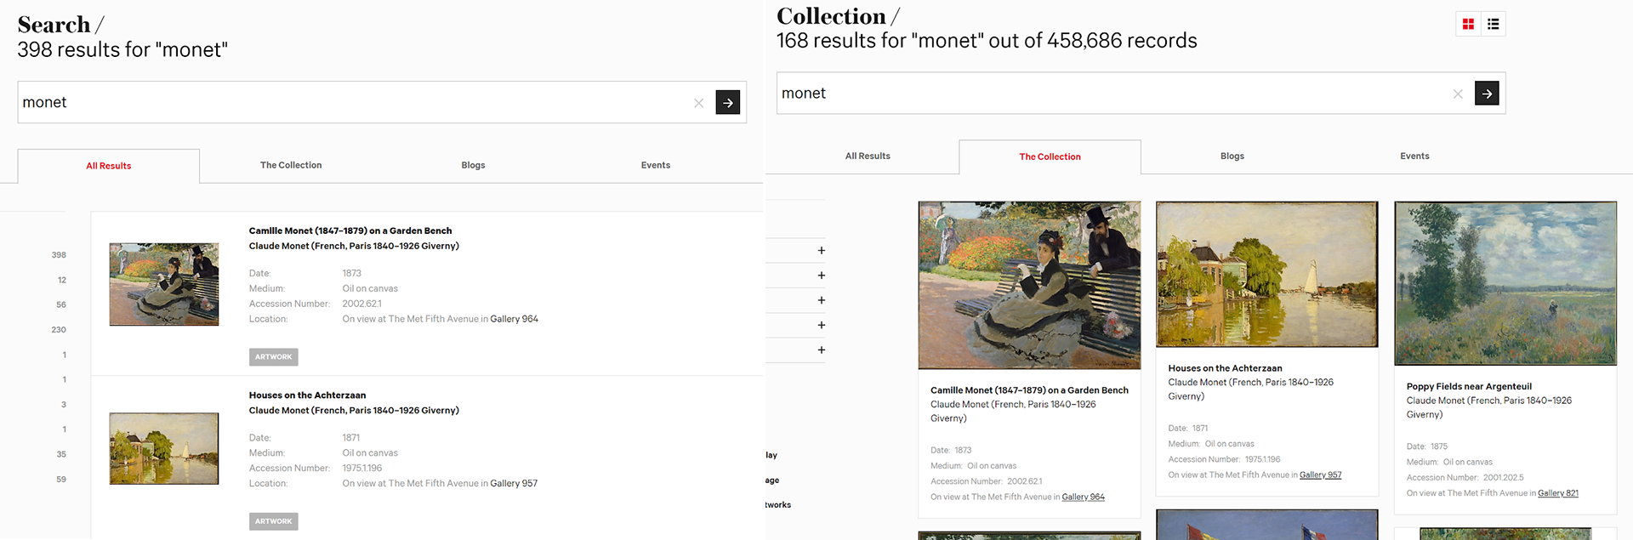Switch to list view in Collection panel
This screenshot has height=540, width=1633.
click(1493, 24)
